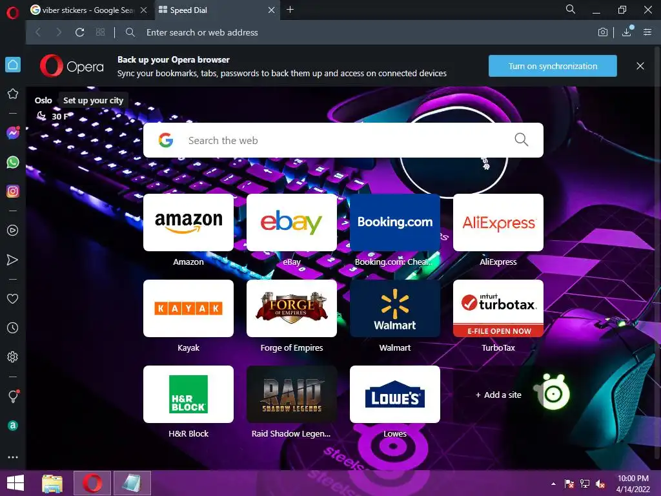
Task: Open Settings gear in sidebar
Action: [13, 356]
